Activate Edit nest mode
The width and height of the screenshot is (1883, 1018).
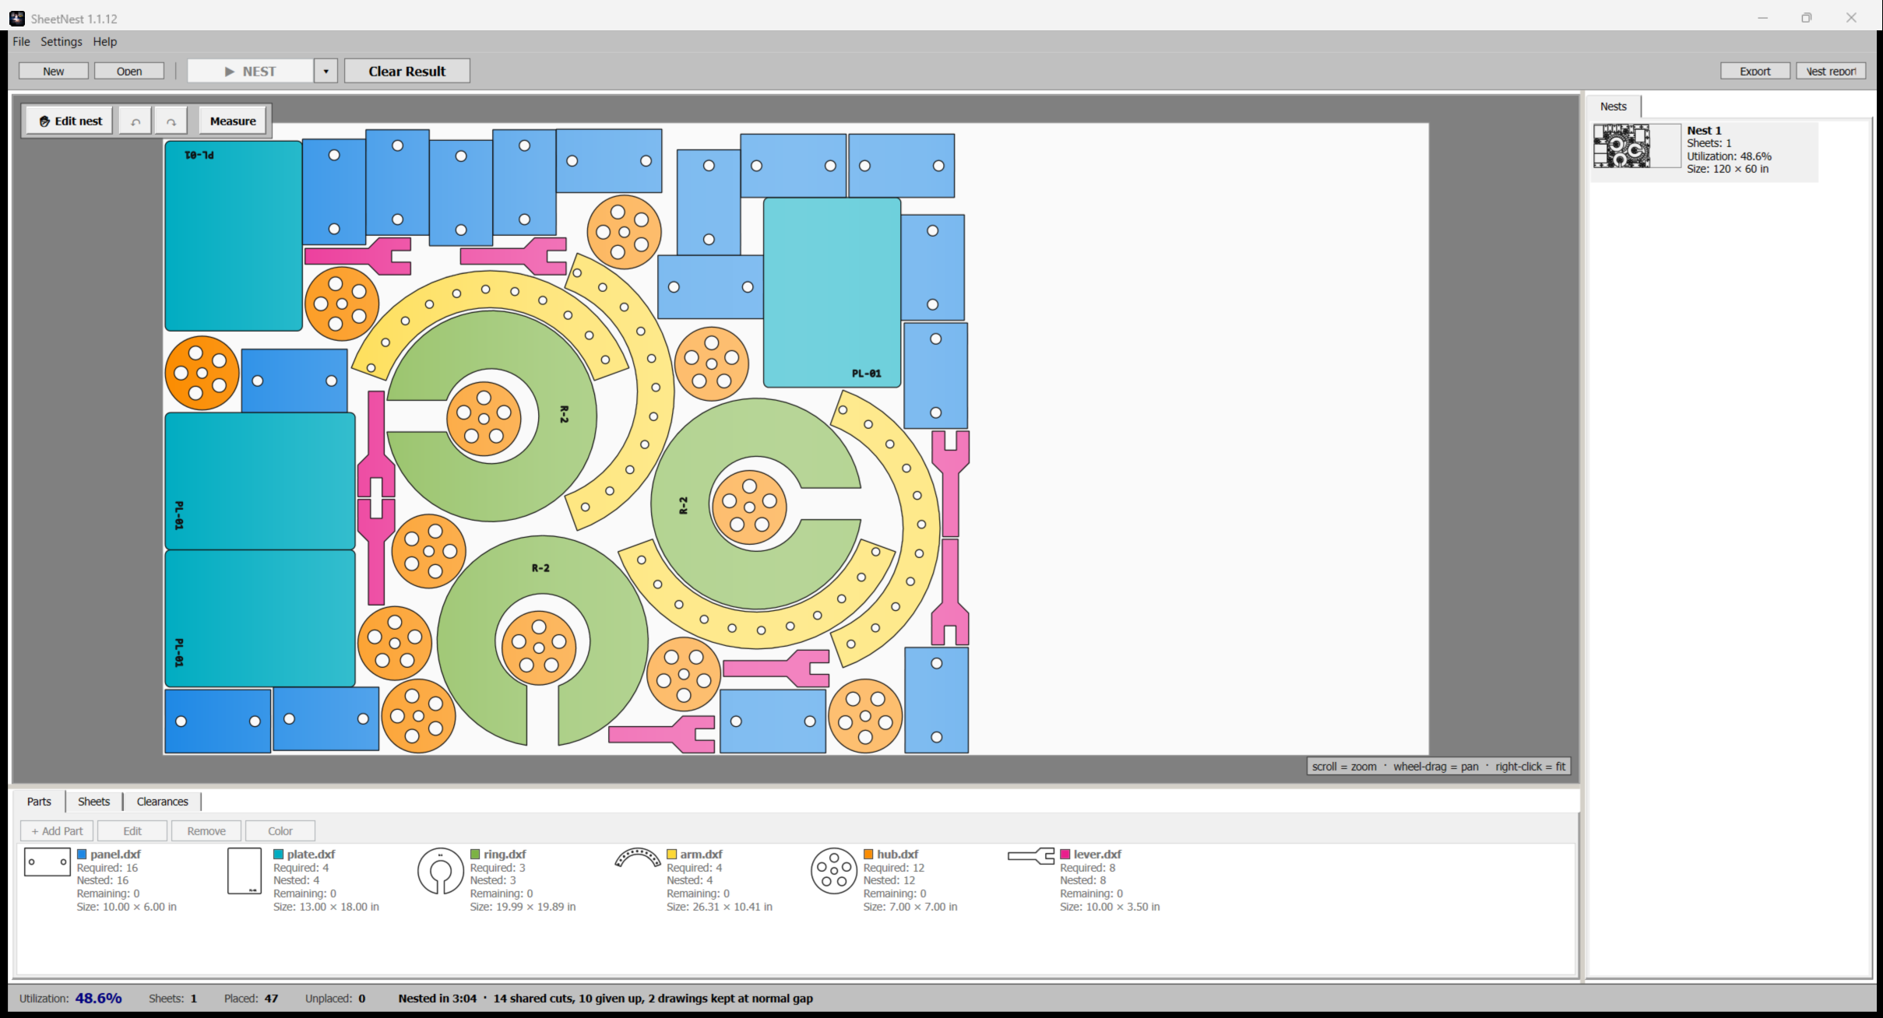point(71,121)
